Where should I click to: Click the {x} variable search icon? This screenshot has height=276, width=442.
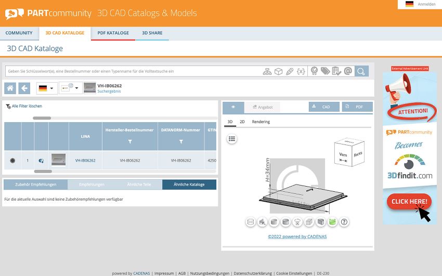point(301,72)
